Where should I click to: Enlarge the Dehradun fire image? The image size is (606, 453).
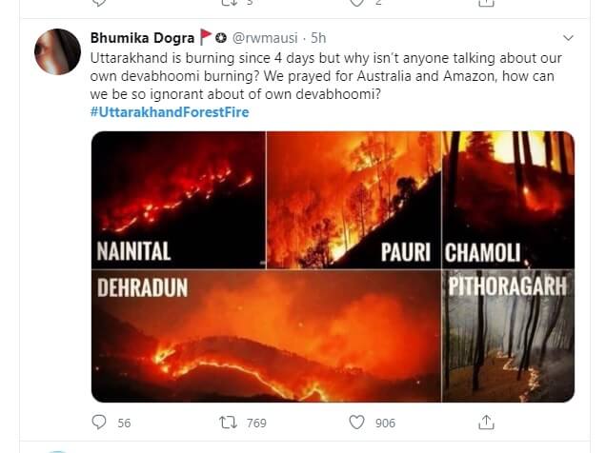266,336
